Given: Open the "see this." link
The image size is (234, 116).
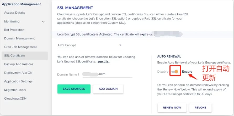Looking at the screenshot, I should tap(104, 62).
